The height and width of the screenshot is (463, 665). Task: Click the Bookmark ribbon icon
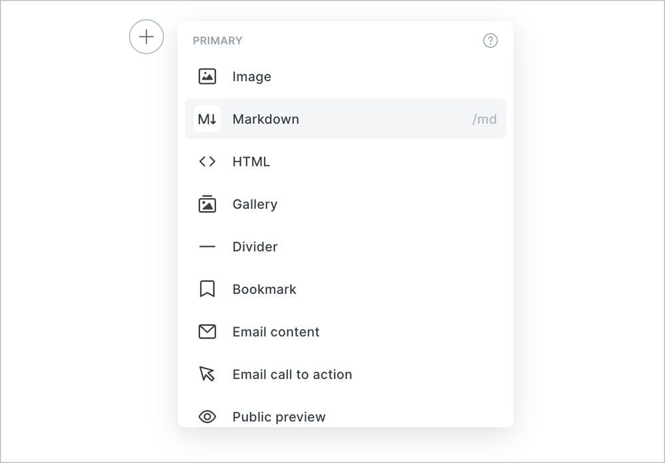click(207, 289)
